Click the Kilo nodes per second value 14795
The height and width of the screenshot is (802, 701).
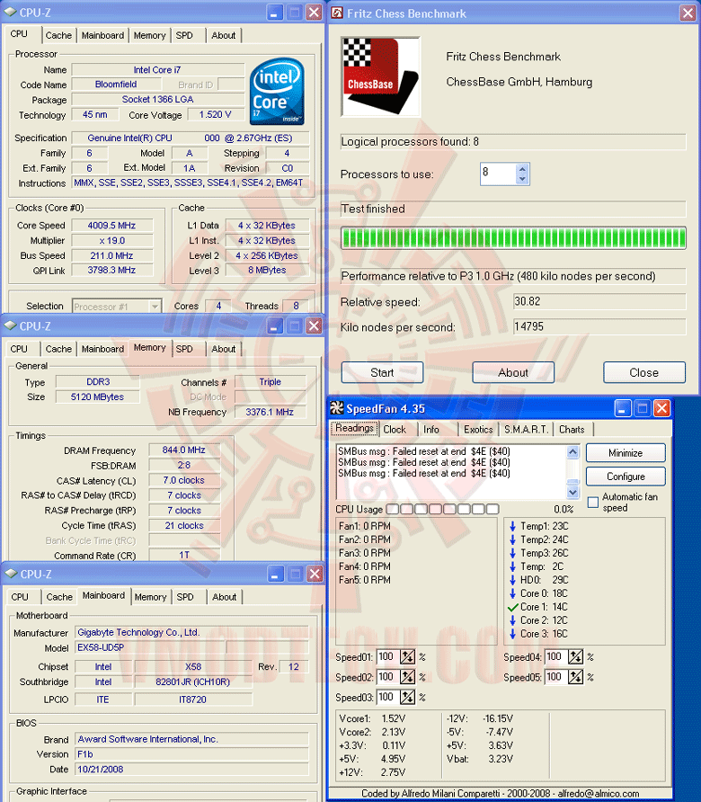599,326
